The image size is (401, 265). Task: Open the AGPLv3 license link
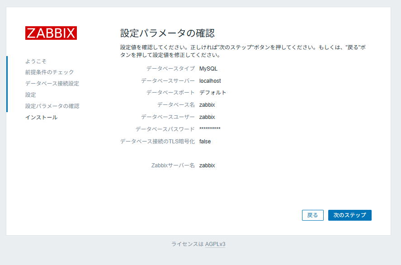215,244
